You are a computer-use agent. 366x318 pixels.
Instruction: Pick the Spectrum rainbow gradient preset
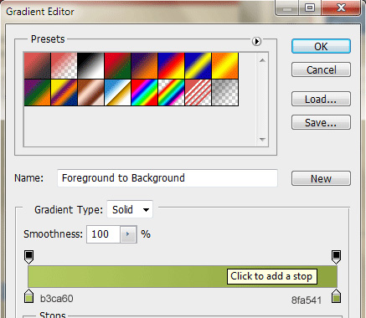pyautogui.click(x=144, y=93)
